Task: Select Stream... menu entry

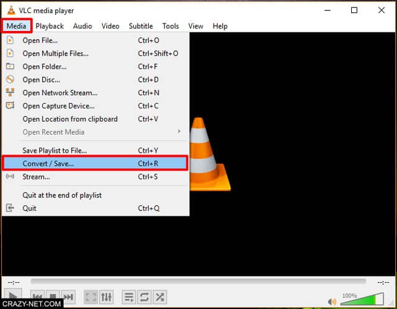Action: click(x=95, y=177)
